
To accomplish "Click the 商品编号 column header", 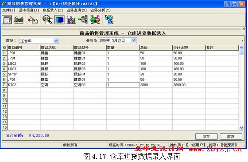I will (23, 47).
